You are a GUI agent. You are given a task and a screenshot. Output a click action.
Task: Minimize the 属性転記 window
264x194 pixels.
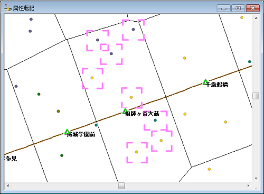[x=223, y=8]
